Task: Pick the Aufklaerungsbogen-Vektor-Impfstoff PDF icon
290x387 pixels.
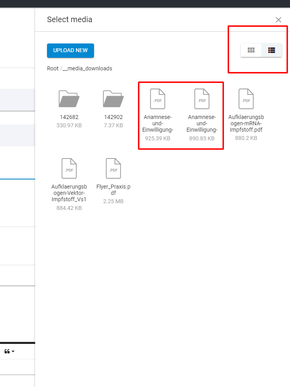Action: point(69,168)
